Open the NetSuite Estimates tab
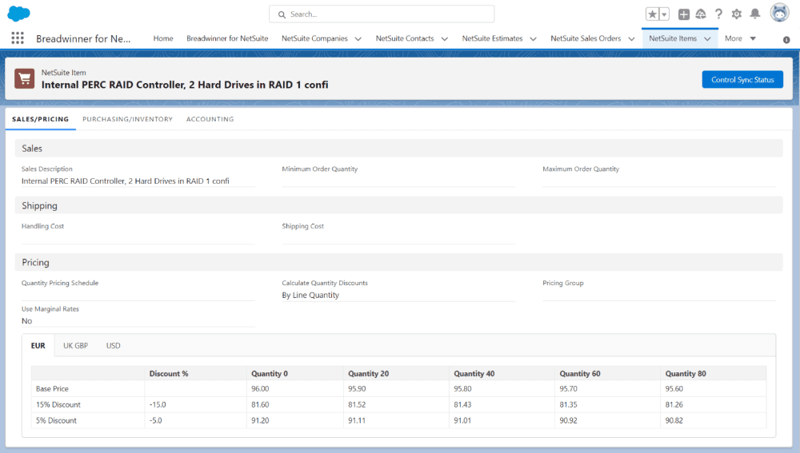 point(492,38)
